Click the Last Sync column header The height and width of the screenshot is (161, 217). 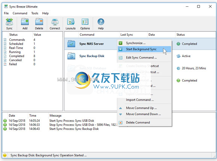click(x=133, y=35)
